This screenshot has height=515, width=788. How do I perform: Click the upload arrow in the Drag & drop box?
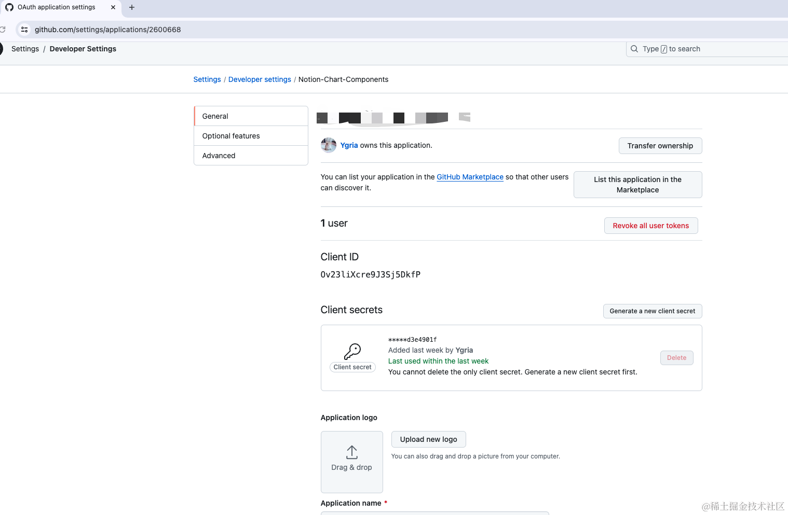[351, 452]
